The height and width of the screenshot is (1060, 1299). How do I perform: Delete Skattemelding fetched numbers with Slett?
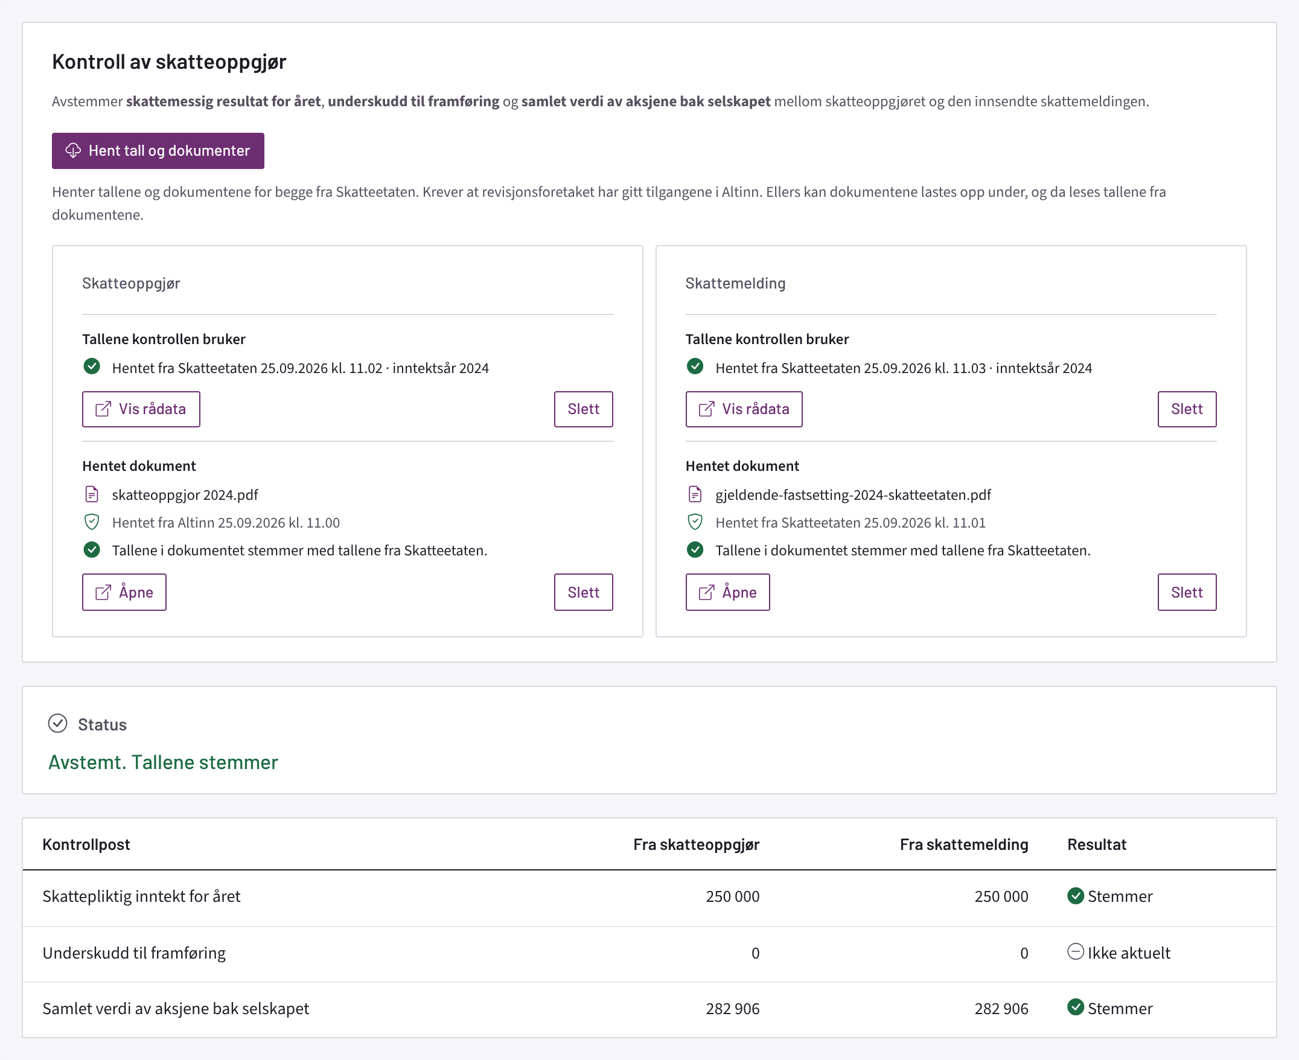1187,409
